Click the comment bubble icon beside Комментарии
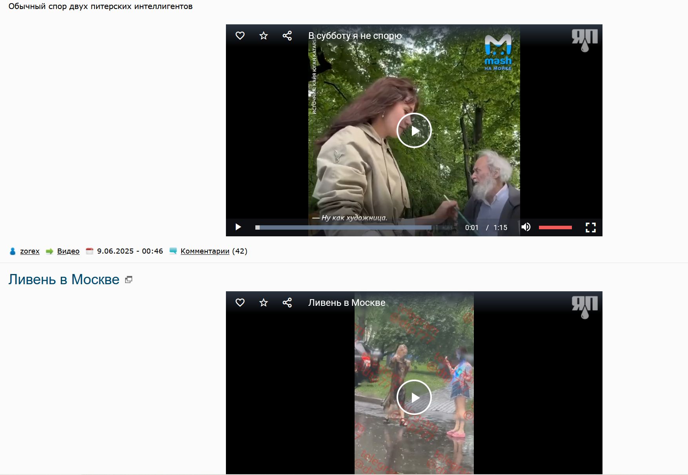The image size is (688, 475). 173,251
